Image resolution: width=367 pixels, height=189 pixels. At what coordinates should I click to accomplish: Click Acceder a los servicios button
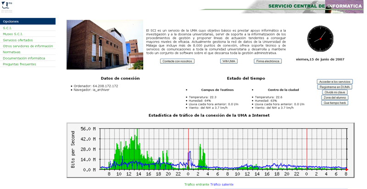click(335, 82)
